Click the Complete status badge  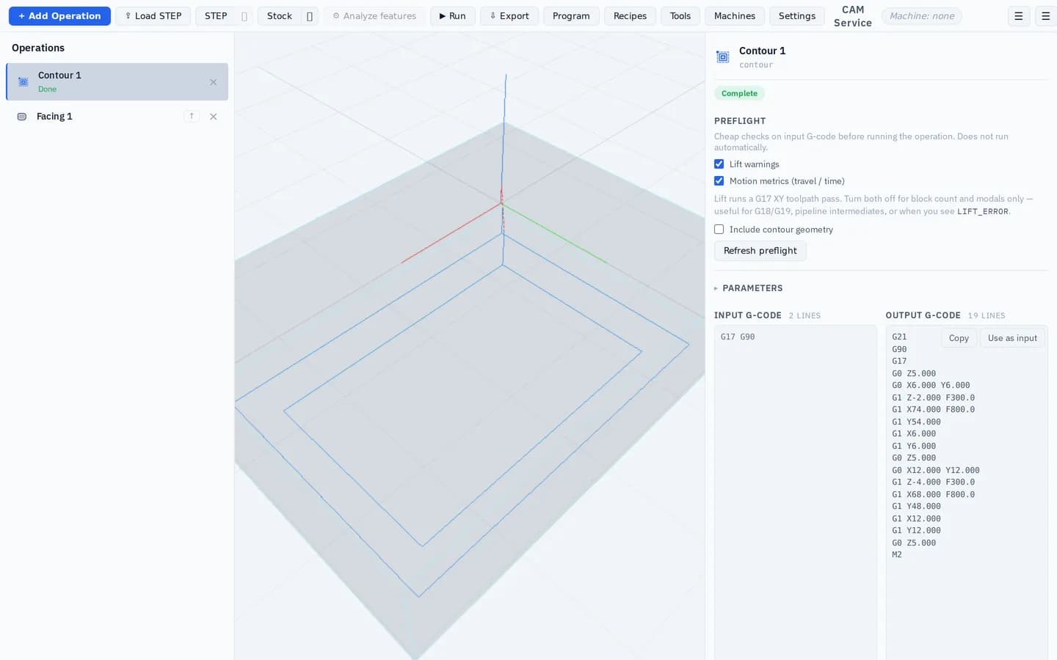pos(739,93)
